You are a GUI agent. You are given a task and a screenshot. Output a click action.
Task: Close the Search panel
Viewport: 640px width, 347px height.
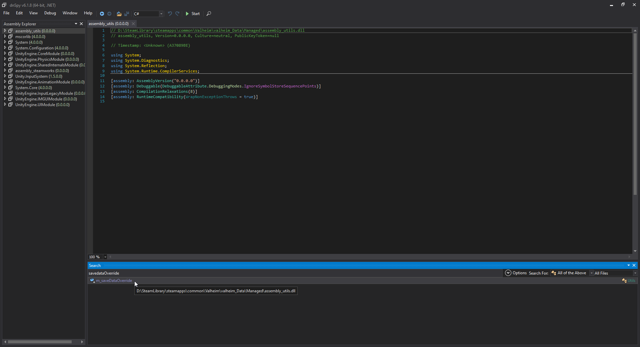click(634, 265)
